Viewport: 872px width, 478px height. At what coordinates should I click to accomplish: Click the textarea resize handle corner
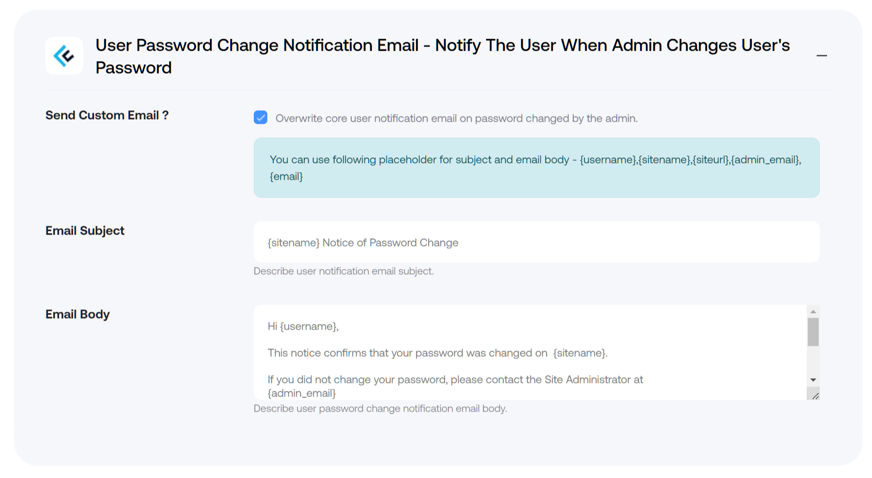point(815,395)
